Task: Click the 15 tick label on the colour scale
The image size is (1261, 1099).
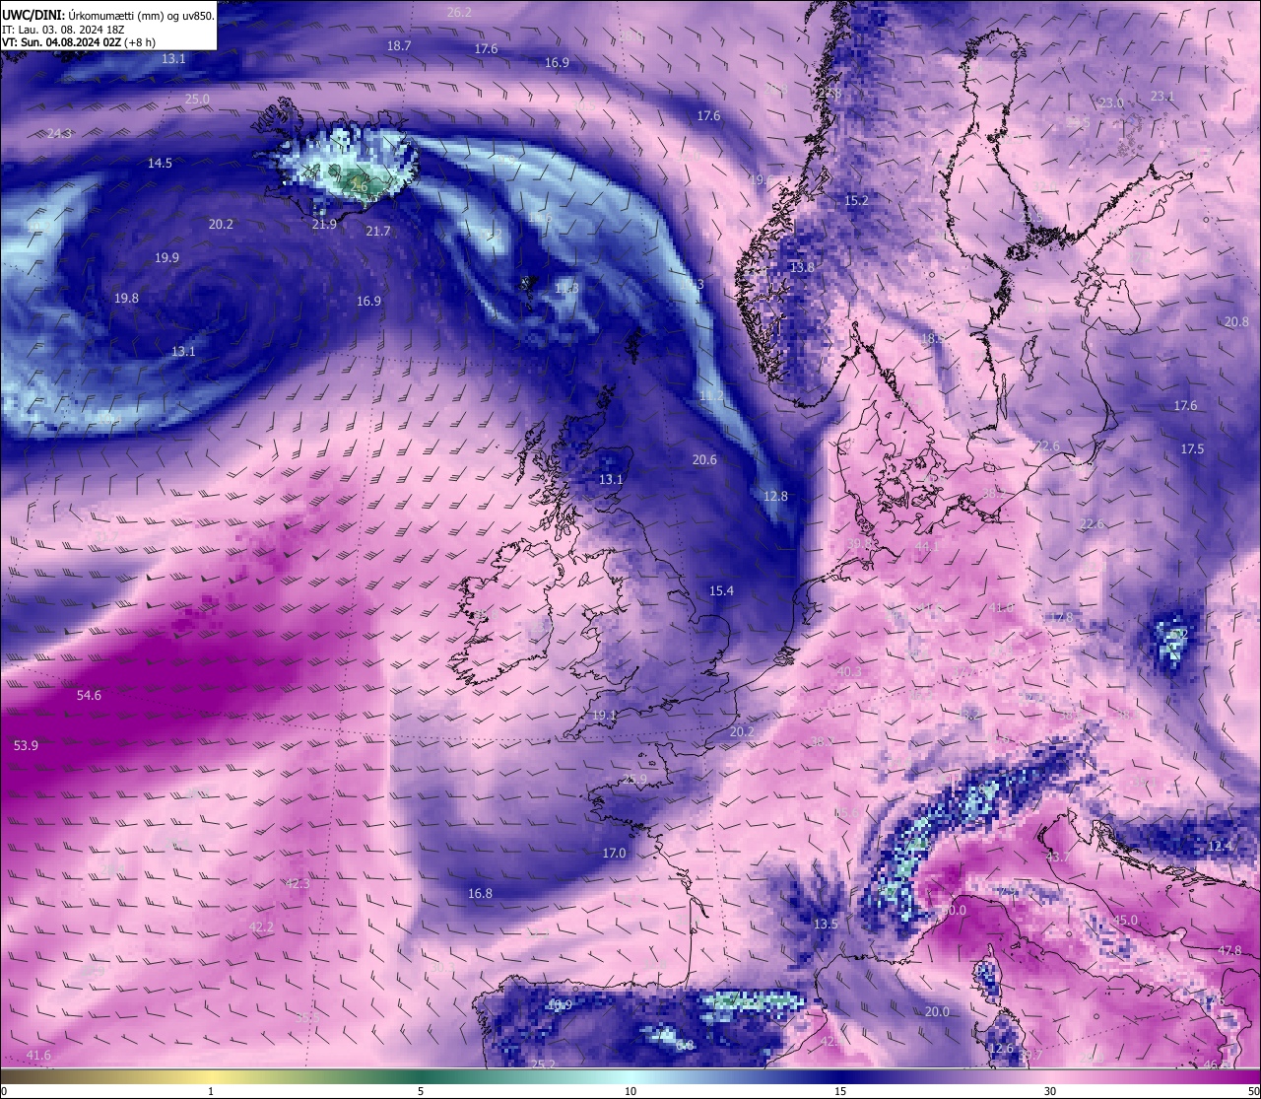Action: click(840, 1091)
